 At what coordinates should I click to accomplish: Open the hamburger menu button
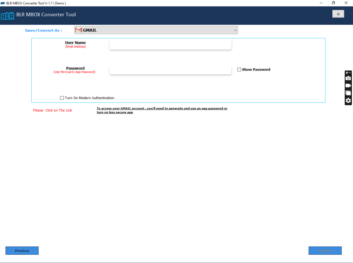pyautogui.click(x=338, y=14)
